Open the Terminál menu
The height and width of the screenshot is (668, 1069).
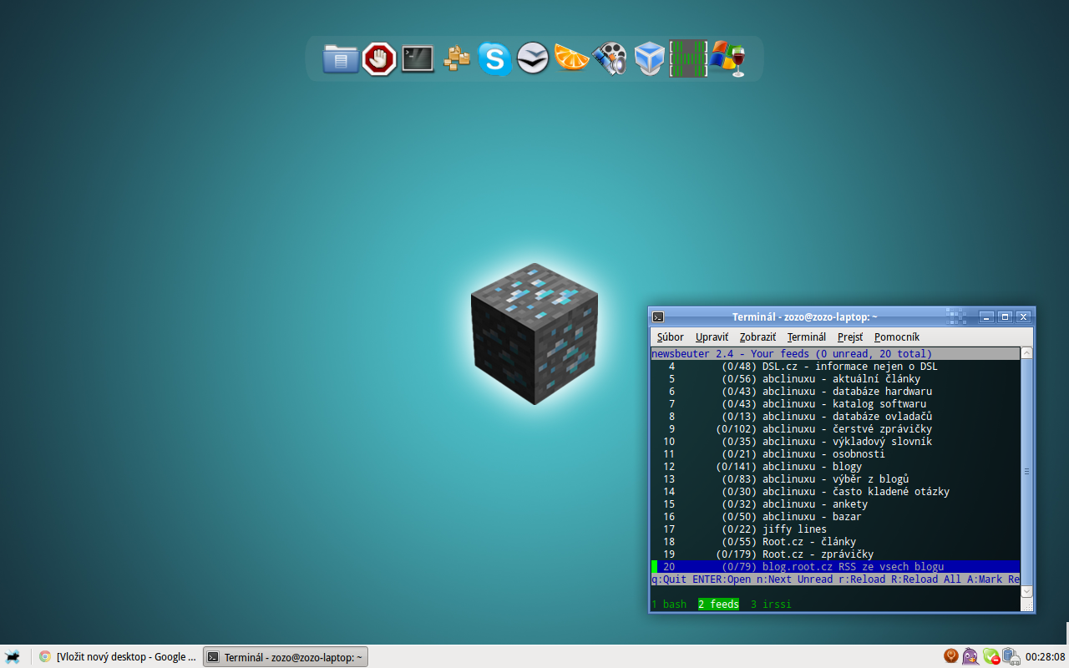coord(806,337)
